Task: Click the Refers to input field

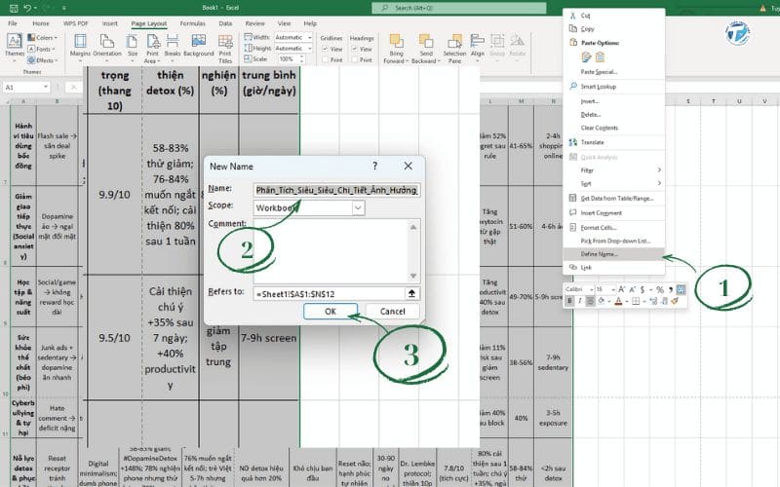Action: tap(330, 294)
